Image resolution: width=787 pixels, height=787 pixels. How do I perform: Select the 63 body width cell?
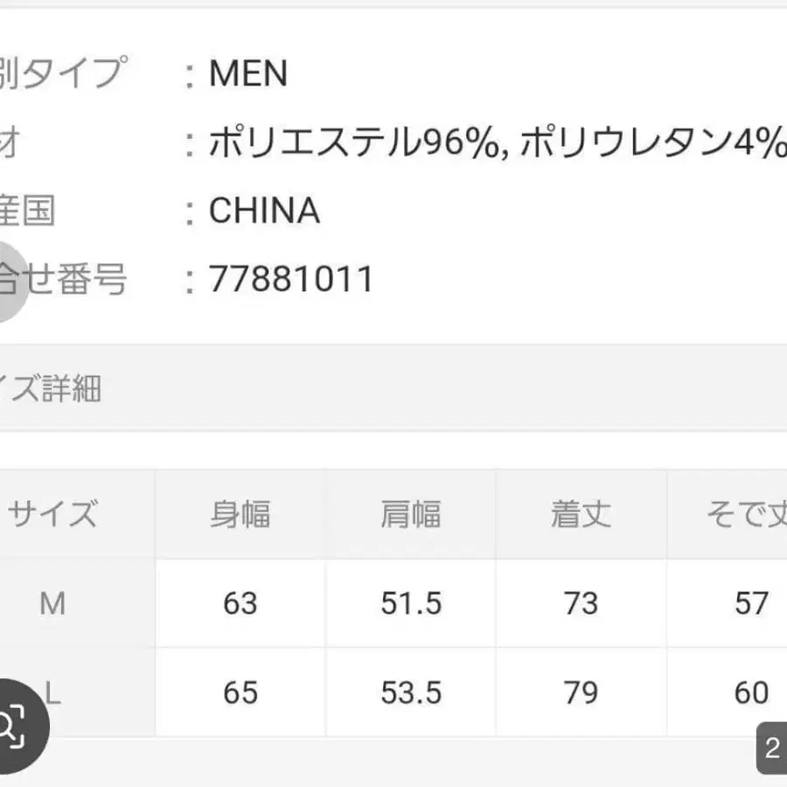point(241,603)
